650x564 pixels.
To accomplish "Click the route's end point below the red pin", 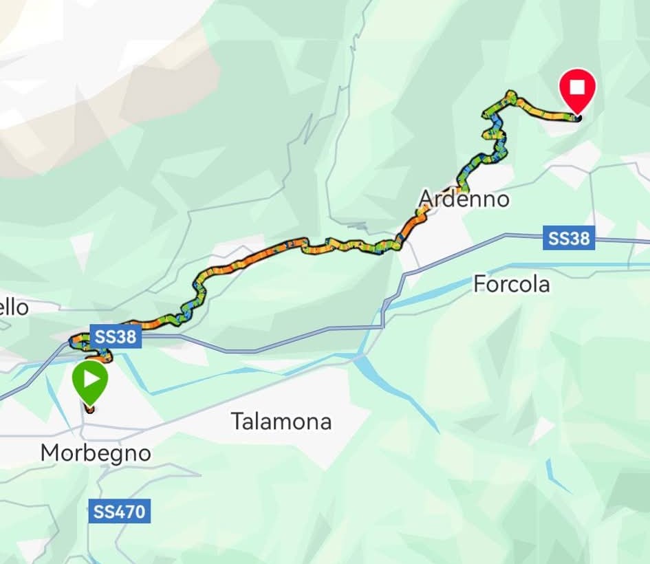I will tap(578, 118).
